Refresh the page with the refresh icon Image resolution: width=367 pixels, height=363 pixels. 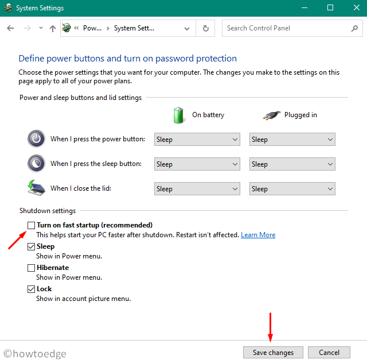[205, 28]
